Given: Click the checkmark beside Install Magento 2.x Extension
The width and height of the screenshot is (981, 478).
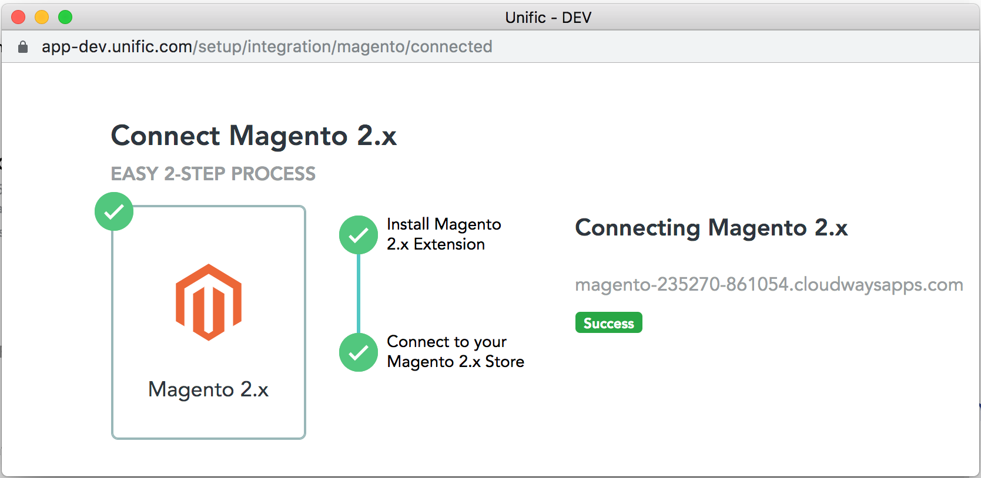Looking at the screenshot, I should [x=359, y=235].
